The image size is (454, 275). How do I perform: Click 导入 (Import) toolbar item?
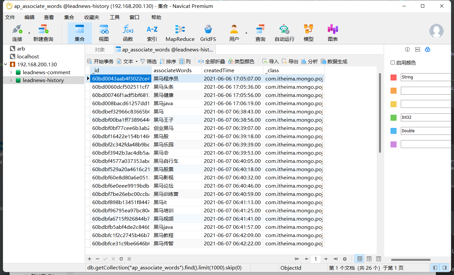click(271, 61)
